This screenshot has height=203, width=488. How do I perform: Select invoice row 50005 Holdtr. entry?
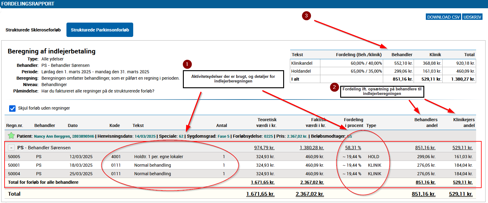159,157
